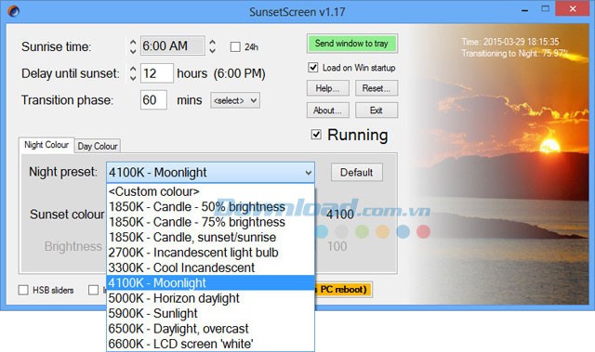Click the SunsetScreen app icon in title bar

13,11
